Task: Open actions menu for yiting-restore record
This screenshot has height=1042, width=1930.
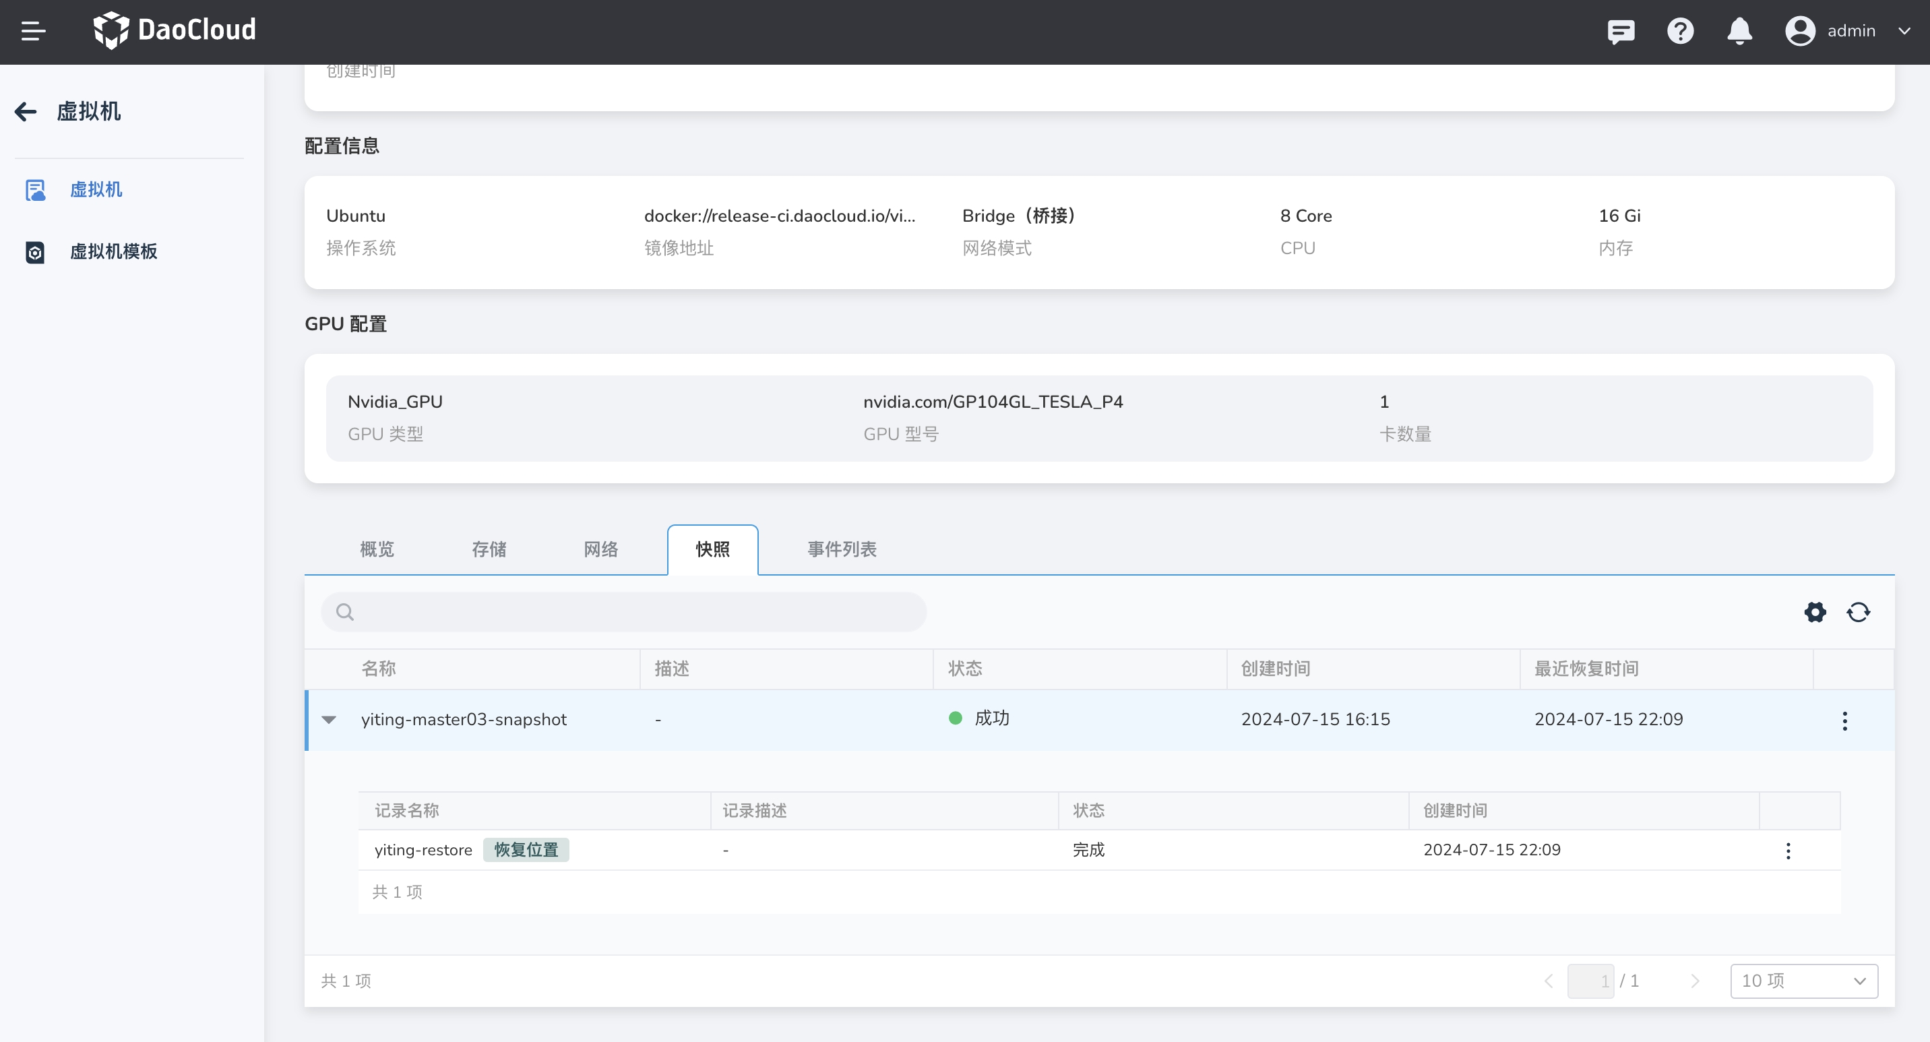Action: pos(1788,850)
